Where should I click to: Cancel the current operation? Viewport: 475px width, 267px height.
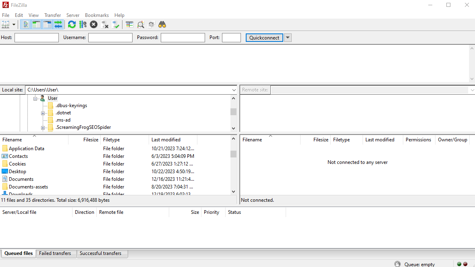tap(93, 25)
